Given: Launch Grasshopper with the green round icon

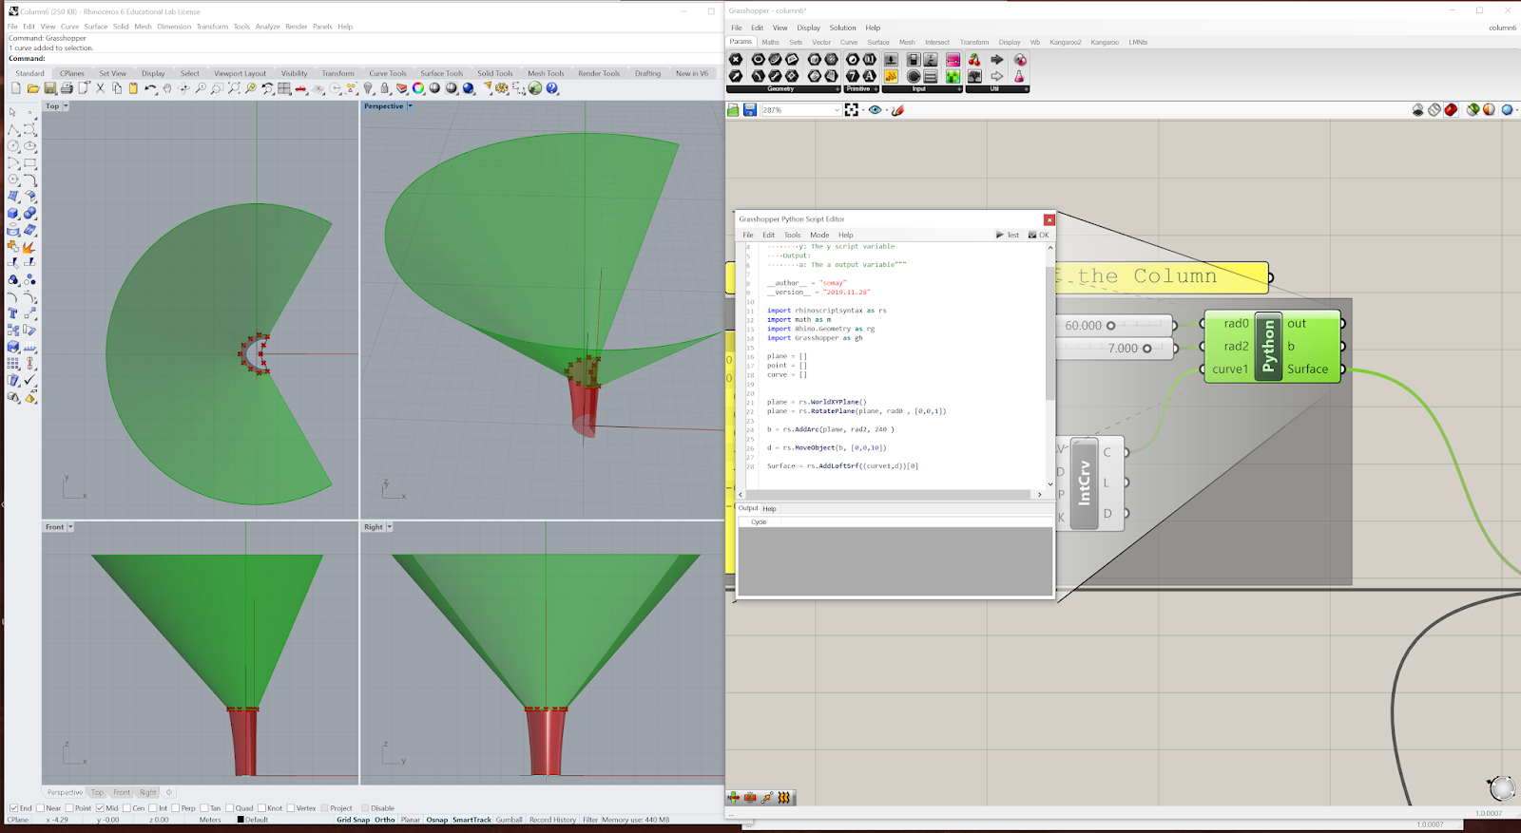Looking at the screenshot, I should coord(535,88).
